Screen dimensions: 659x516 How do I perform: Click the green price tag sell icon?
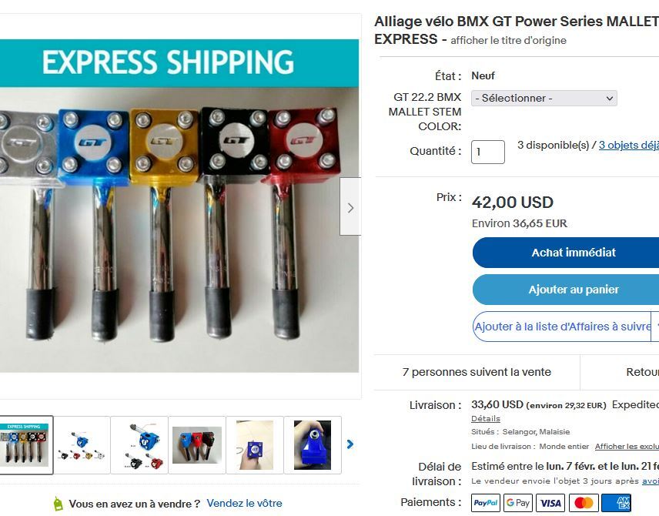[x=58, y=504]
